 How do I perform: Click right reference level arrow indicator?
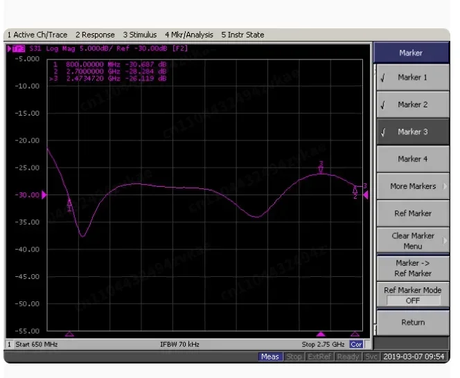point(366,195)
